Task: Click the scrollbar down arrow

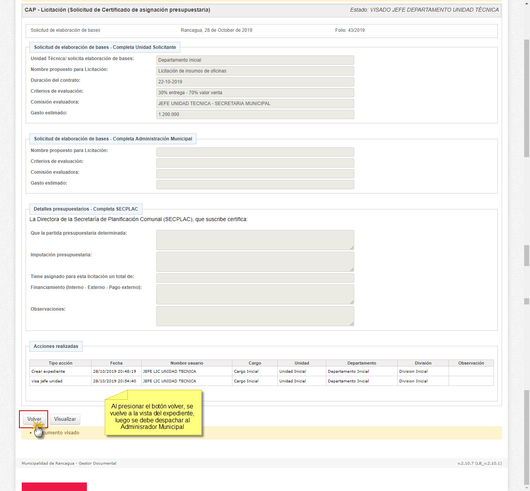Action: [527, 488]
